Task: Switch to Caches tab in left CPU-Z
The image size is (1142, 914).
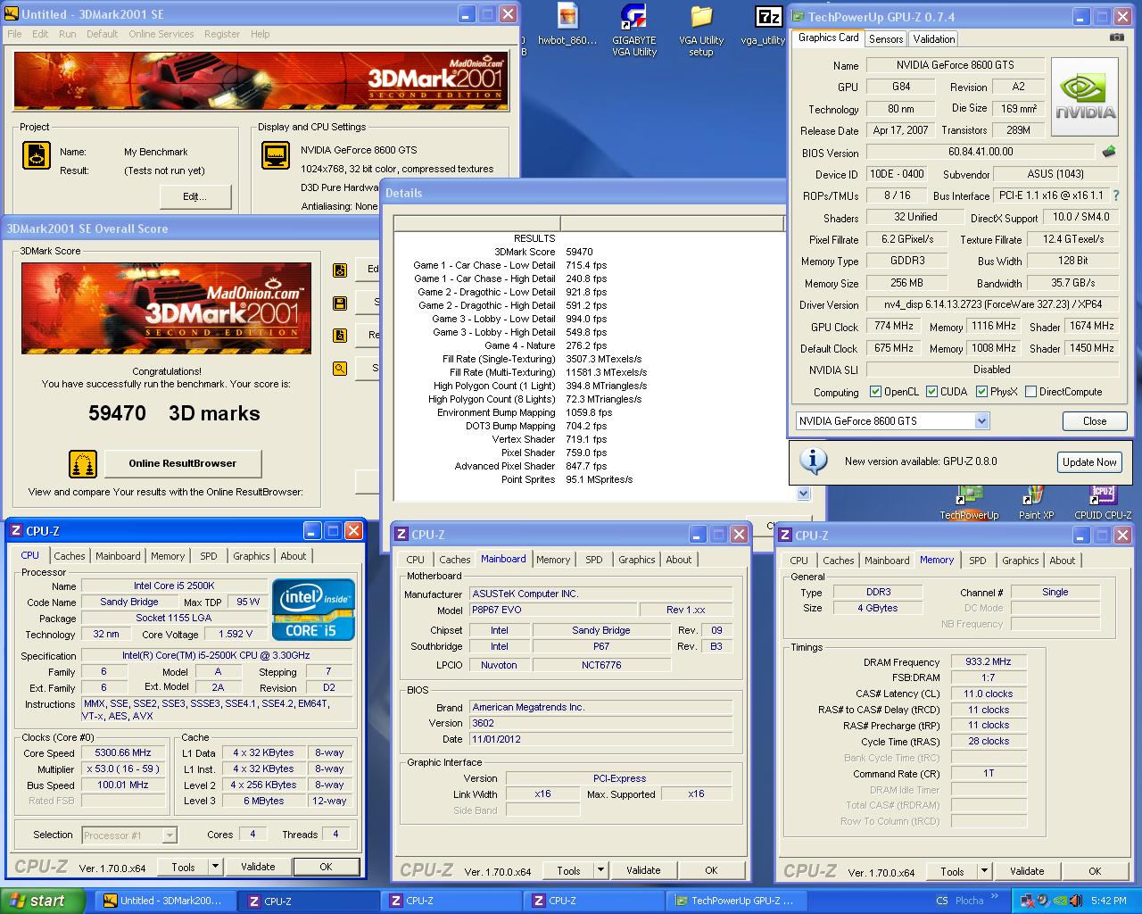Action: (70, 556)
